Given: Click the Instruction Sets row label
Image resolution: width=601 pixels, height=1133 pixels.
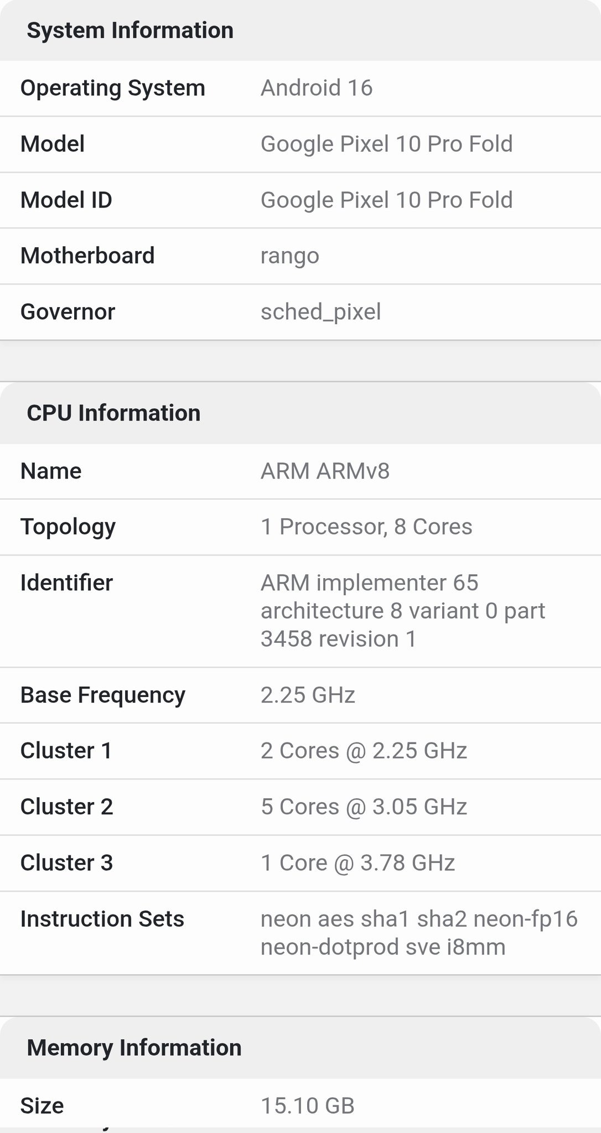Looking at the screenshot, I should pyautogui.click(x=102, y=919).
